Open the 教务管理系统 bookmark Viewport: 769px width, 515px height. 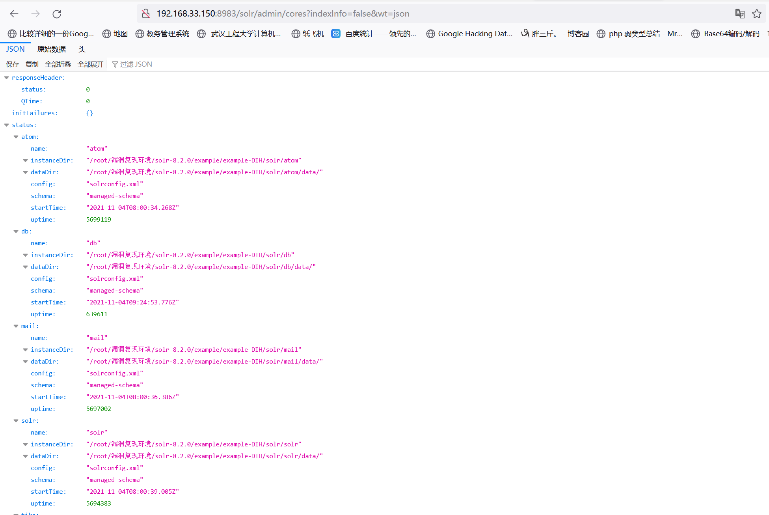(x=162, y=34)
